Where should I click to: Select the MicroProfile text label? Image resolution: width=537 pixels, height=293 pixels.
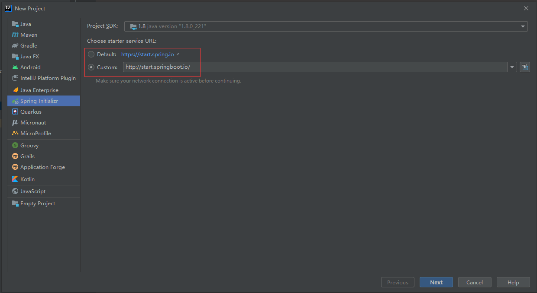(x=36, y=134)
